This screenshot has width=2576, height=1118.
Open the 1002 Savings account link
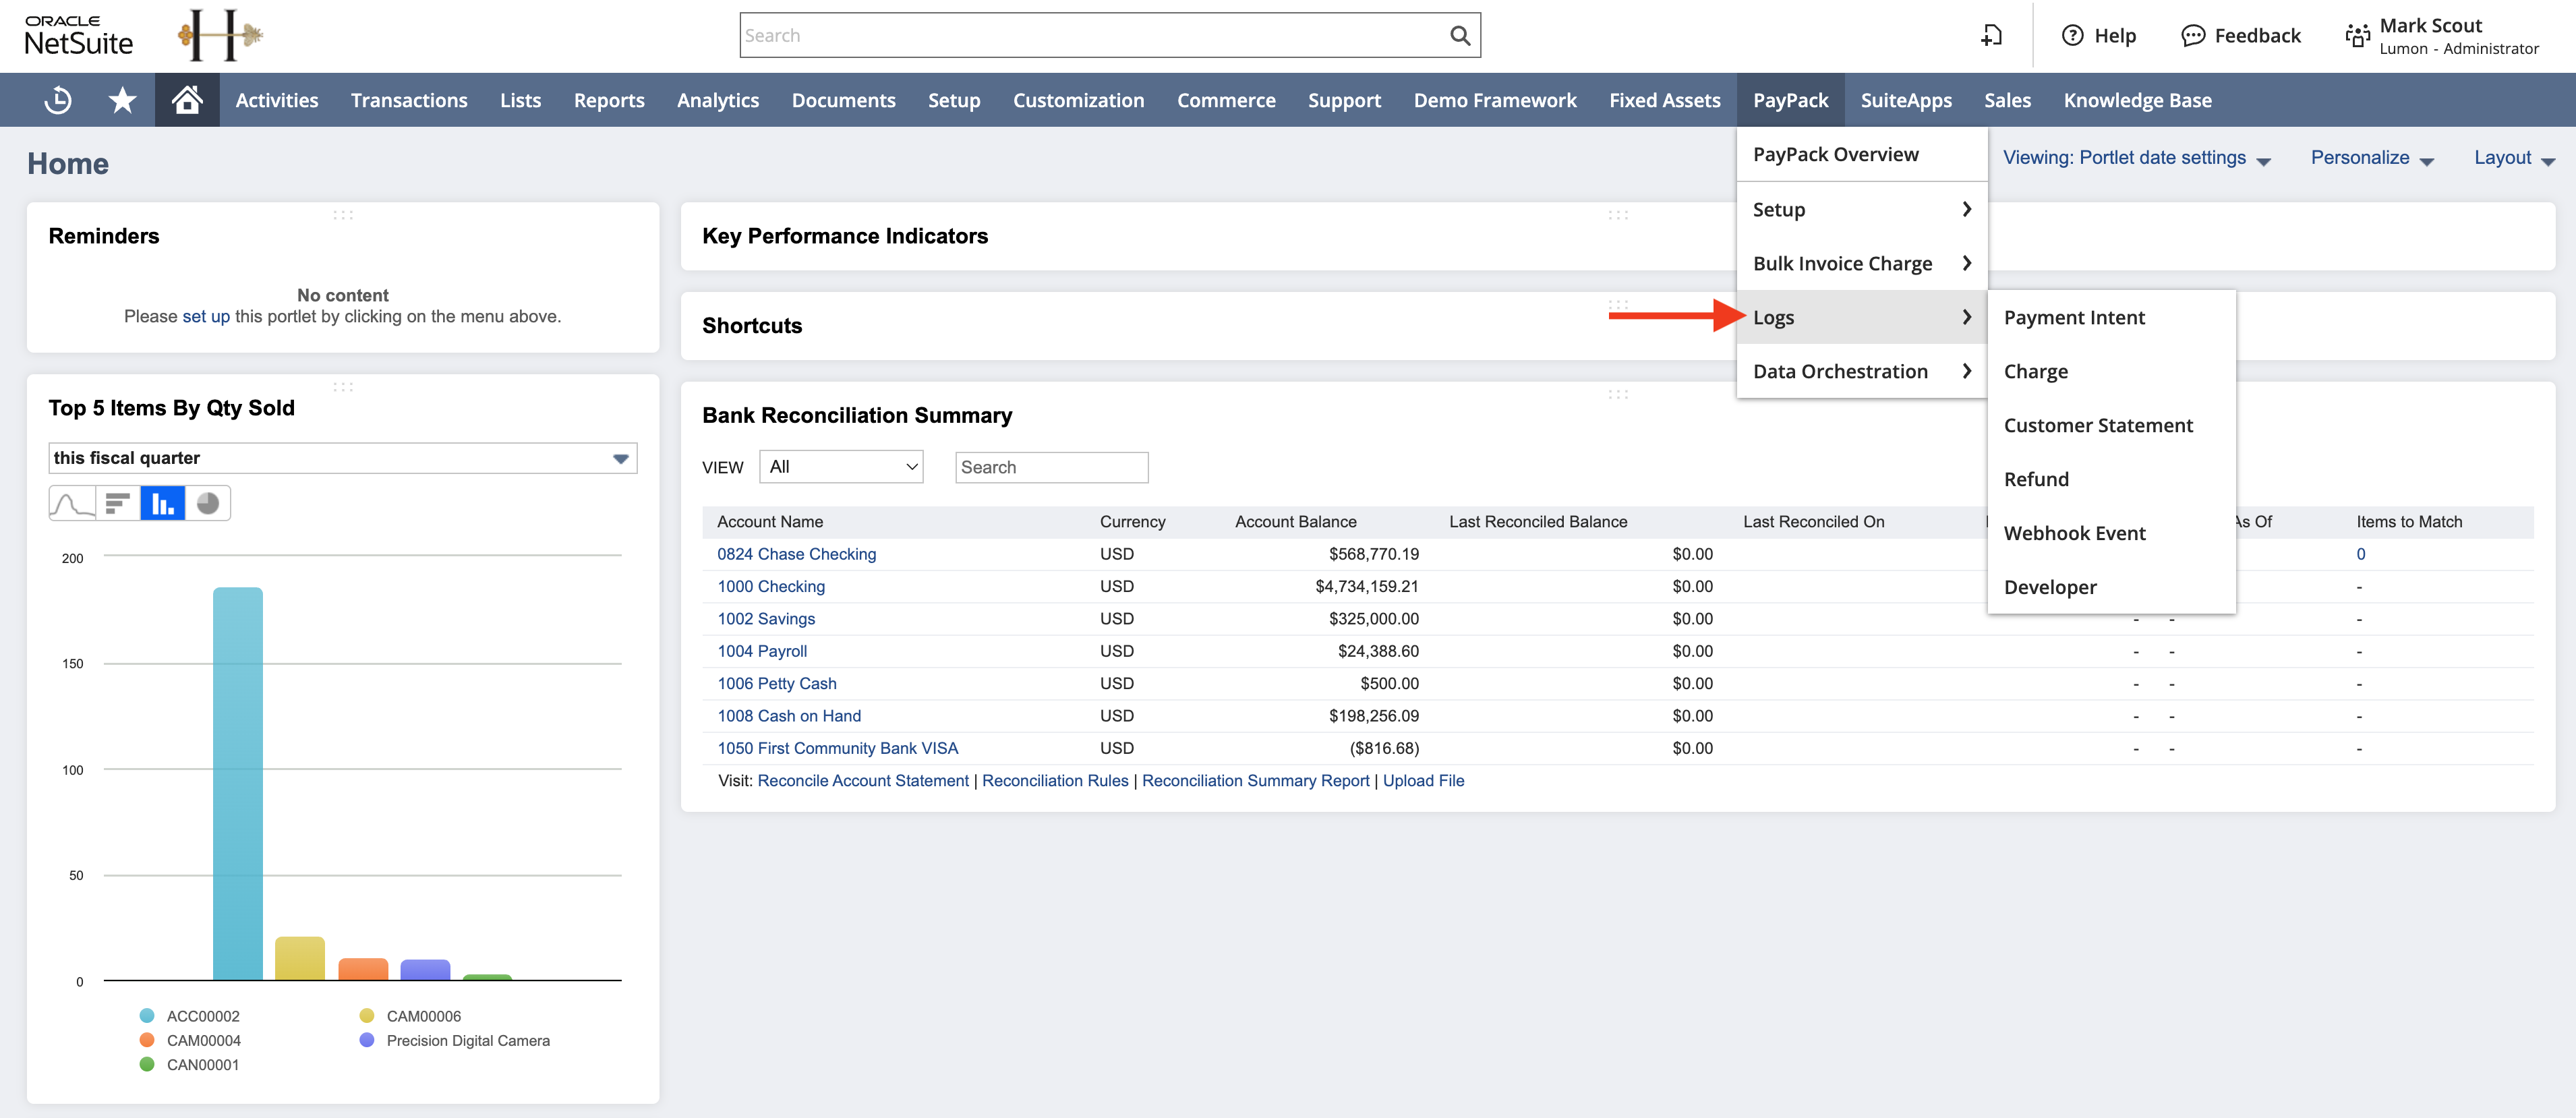click(x=766, y=619)
